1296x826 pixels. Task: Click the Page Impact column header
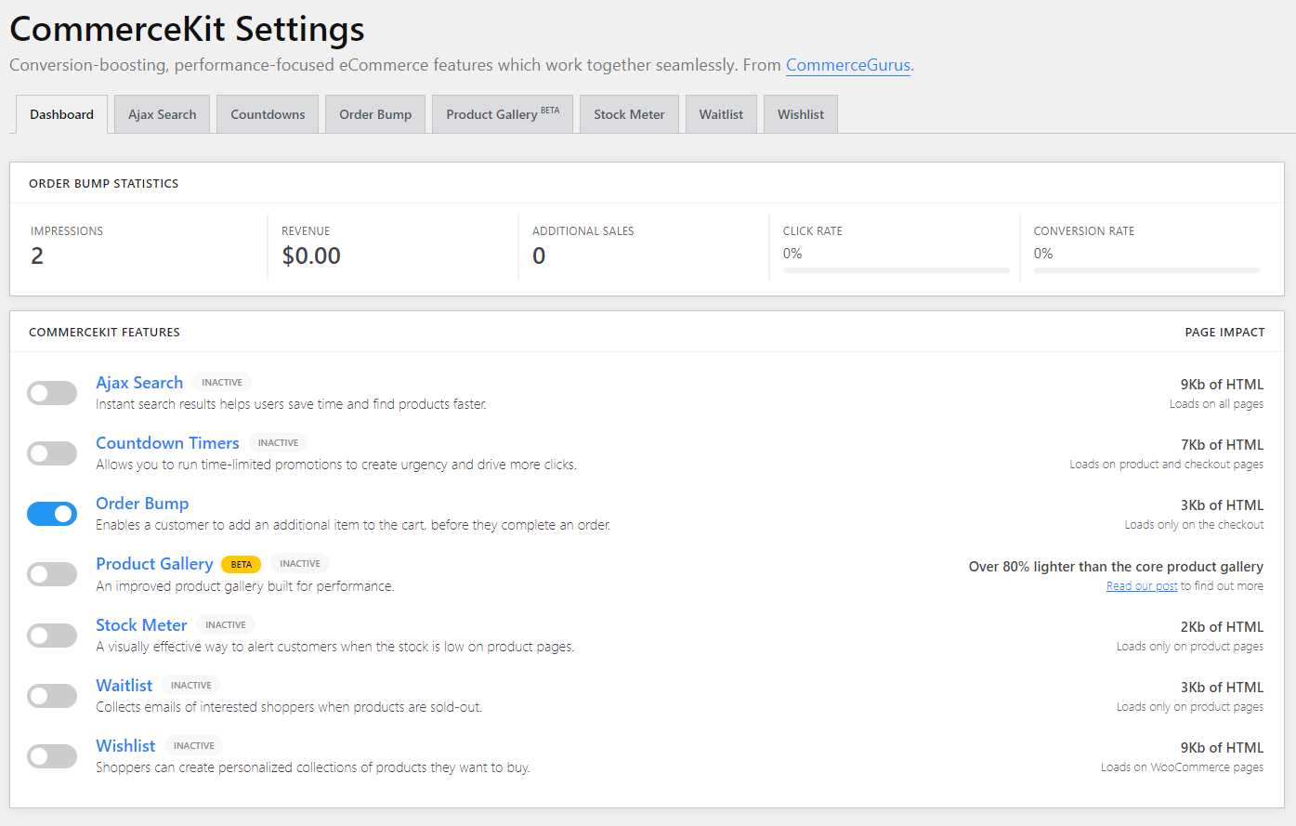coord(1224,332)
